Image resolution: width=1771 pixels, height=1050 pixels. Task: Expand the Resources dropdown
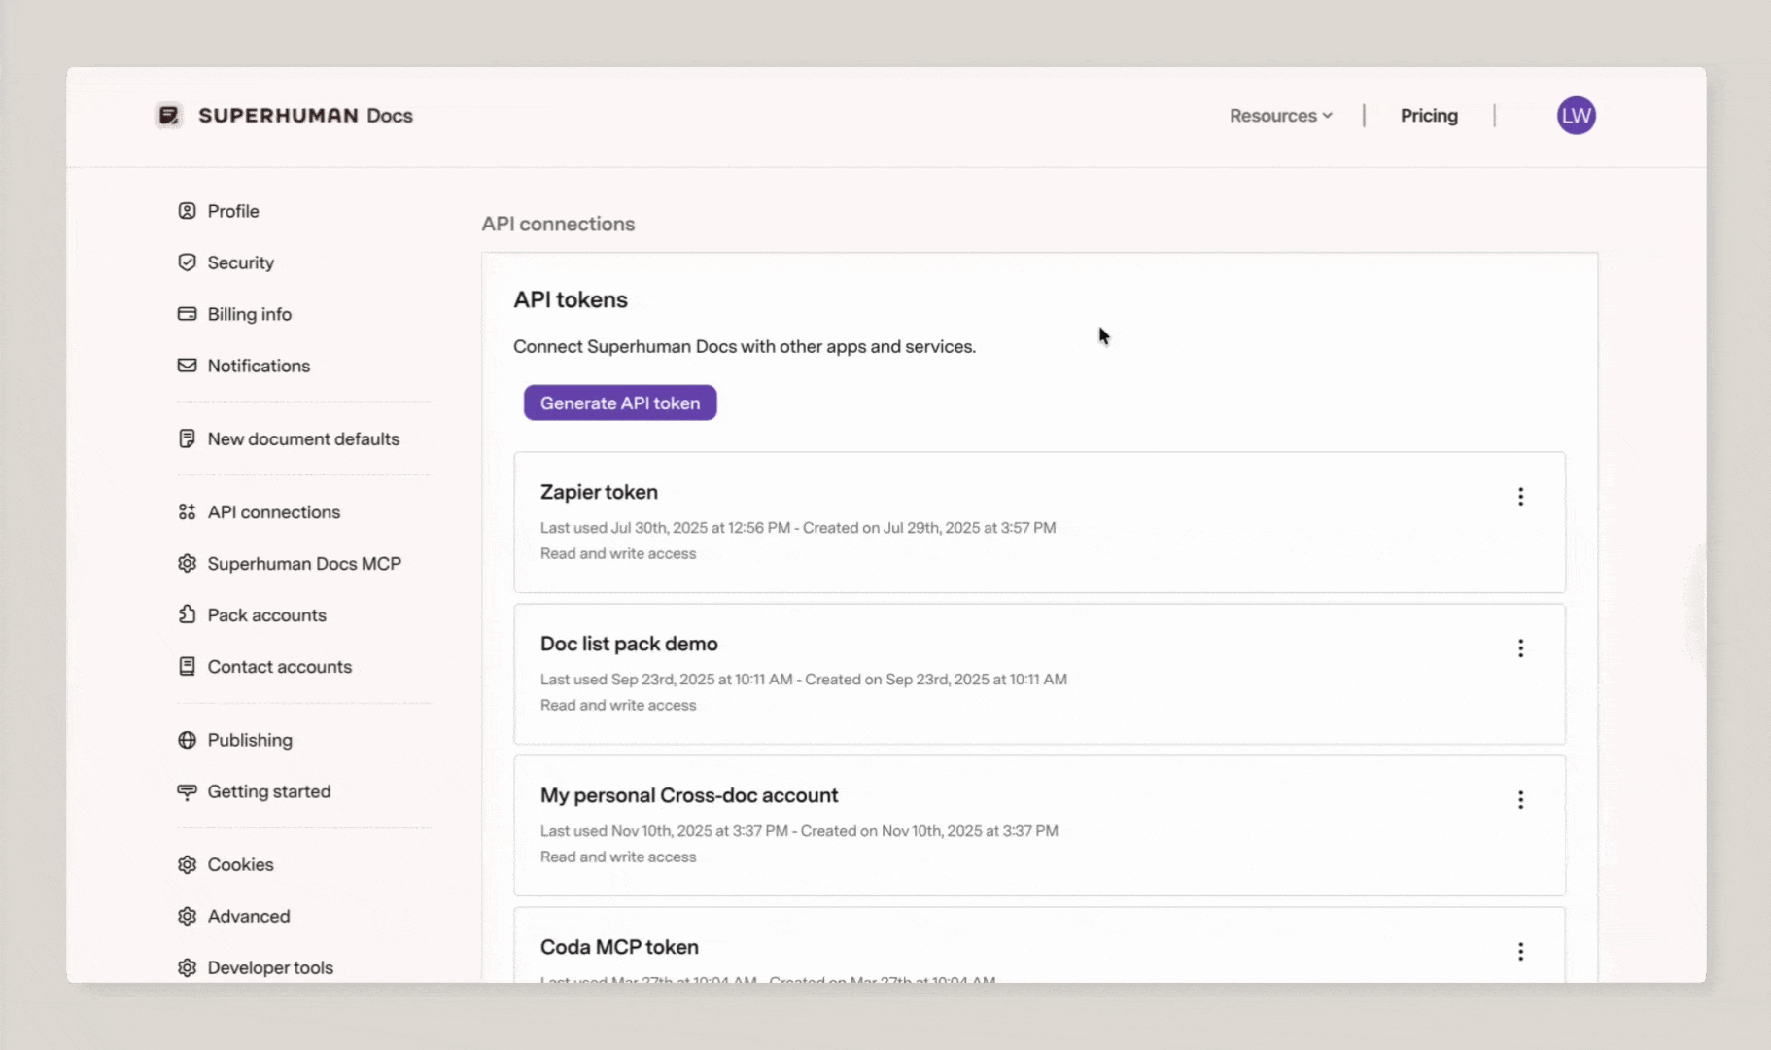click(x=1280, y=116)
